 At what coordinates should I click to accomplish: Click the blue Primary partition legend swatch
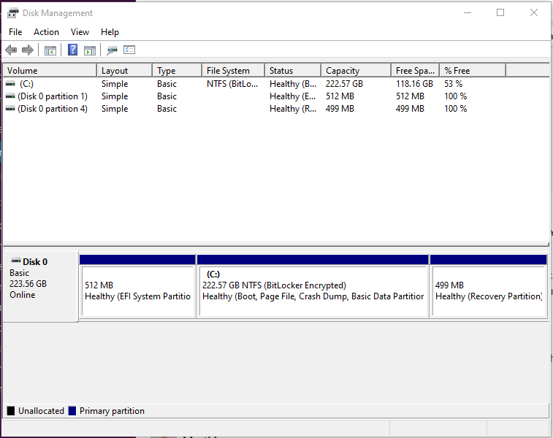72,411
